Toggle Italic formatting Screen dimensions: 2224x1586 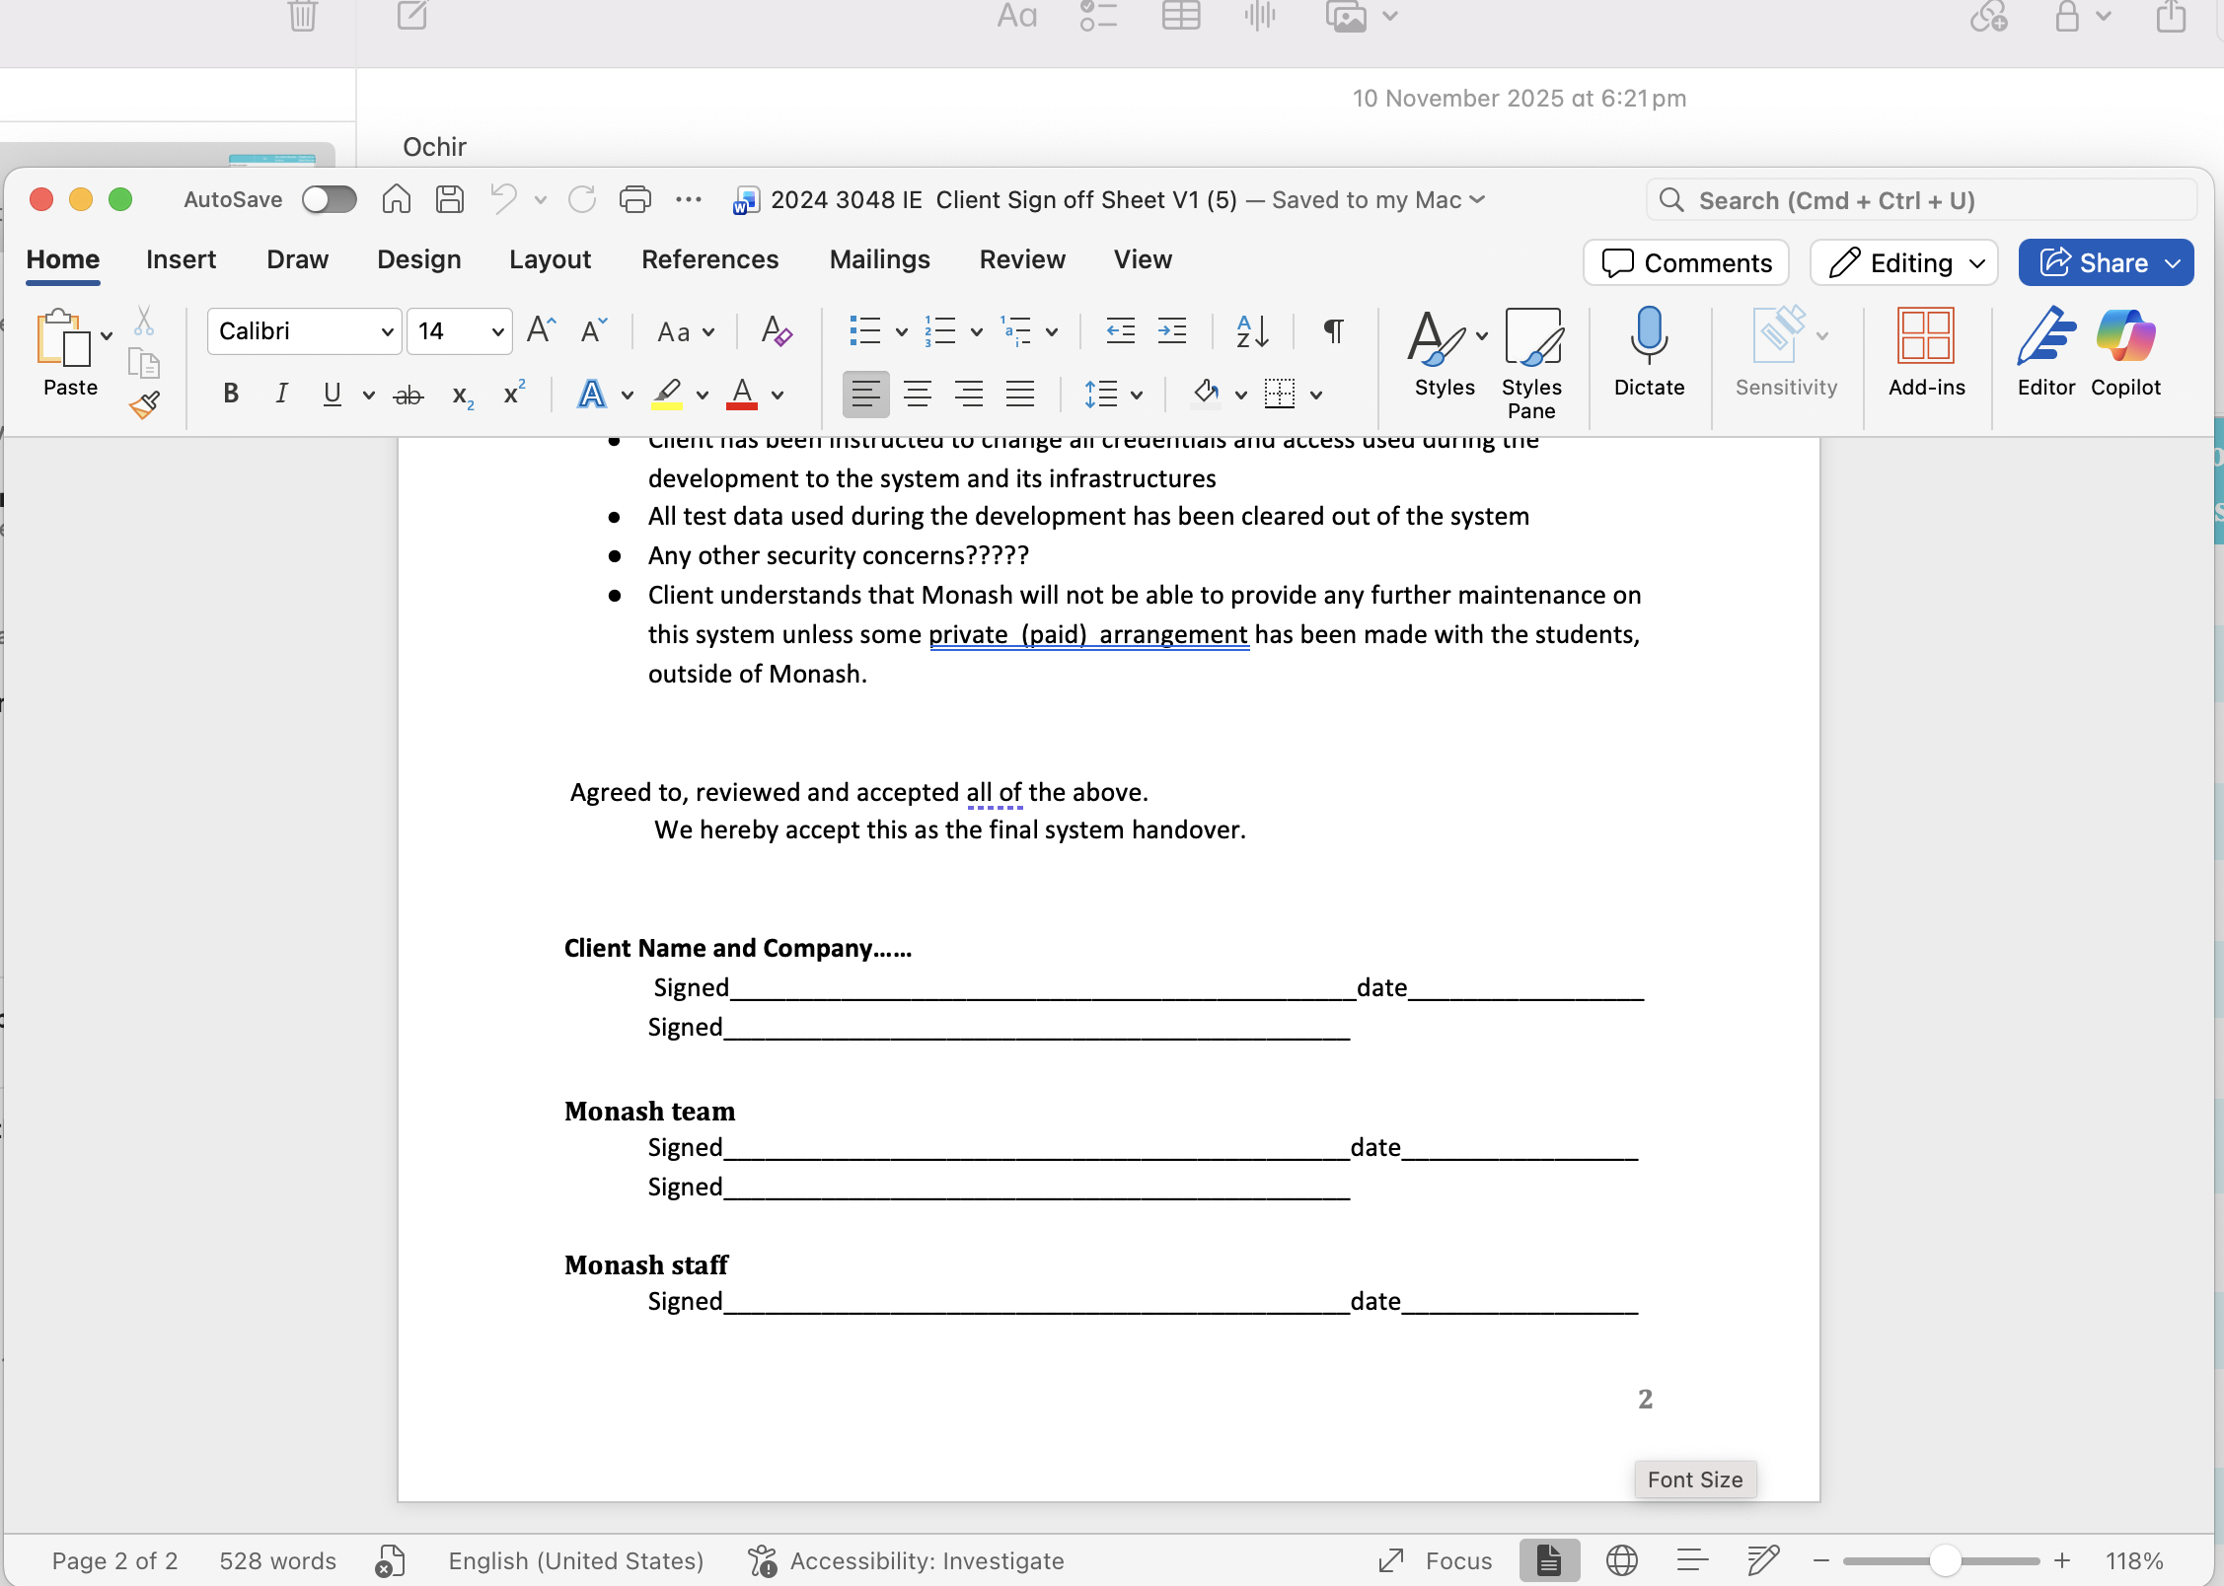(x=281, y=395)
